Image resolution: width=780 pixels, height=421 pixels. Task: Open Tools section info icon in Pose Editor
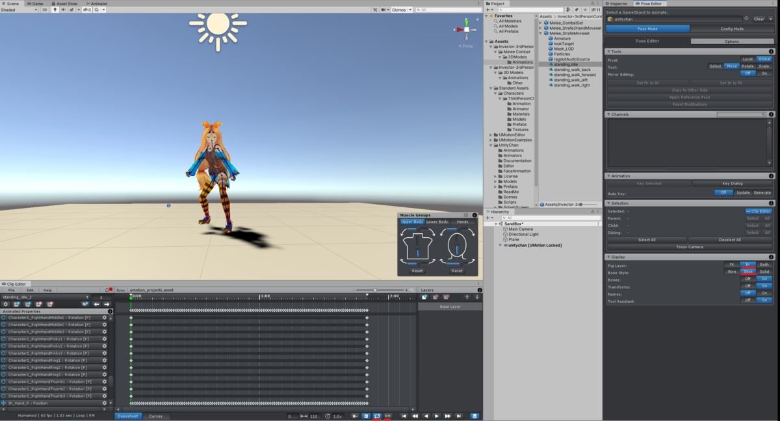pyautogui.click(x=772, y=51)
